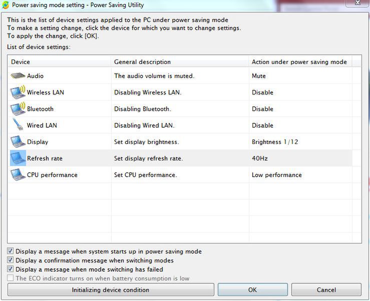Select the Audio device name
Viewport: 370px width, 301px height.
click(x=35, y=76)
